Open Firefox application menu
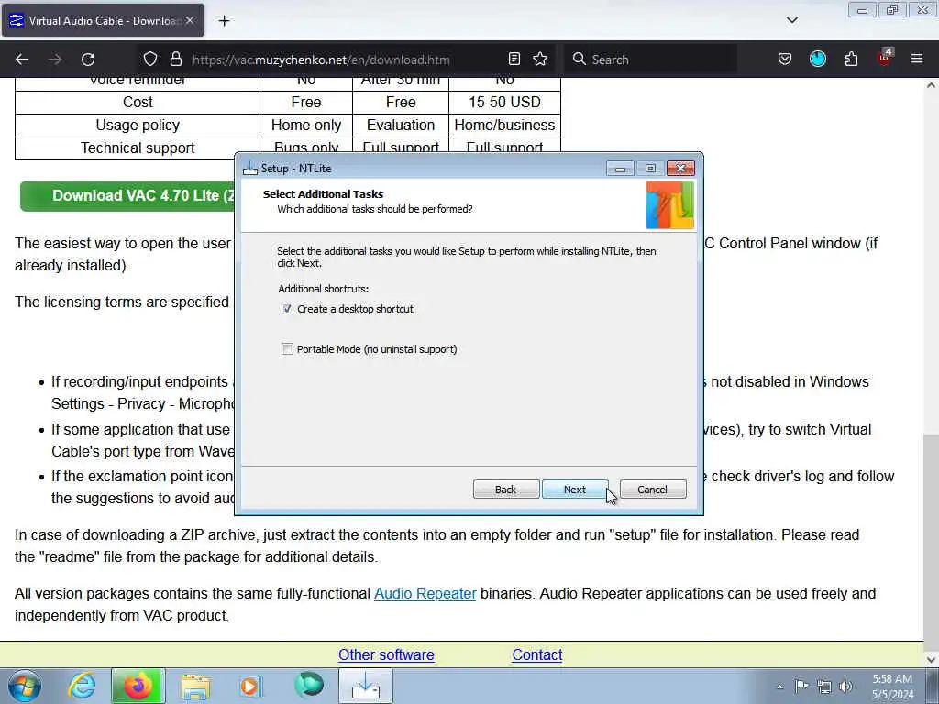The height and width of the screenshot is (704, 939). [x=917, y=60]
